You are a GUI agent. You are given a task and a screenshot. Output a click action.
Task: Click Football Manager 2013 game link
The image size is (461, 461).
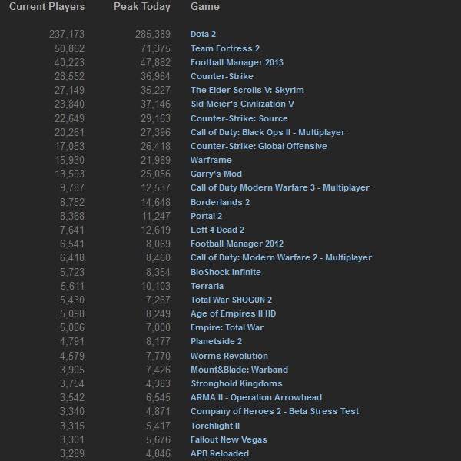(x=237, y=62)
